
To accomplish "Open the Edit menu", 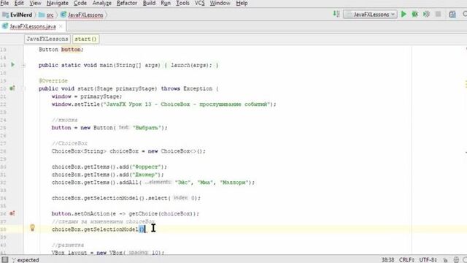I will (19, 3).
